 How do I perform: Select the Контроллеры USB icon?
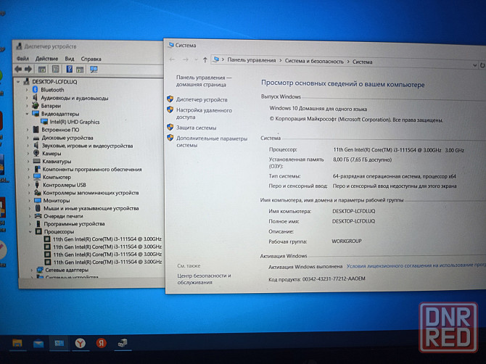pos(37,185)
